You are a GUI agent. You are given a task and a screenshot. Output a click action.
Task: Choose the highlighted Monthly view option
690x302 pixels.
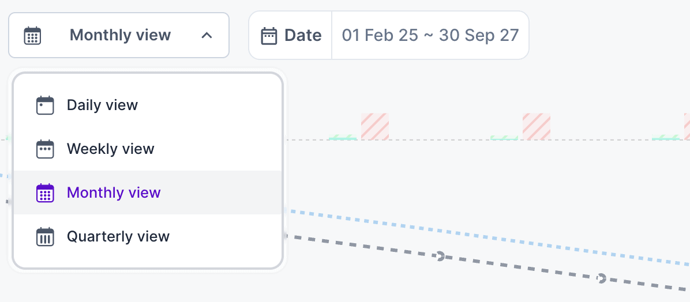pyautogui.click(x=114, y=192)
